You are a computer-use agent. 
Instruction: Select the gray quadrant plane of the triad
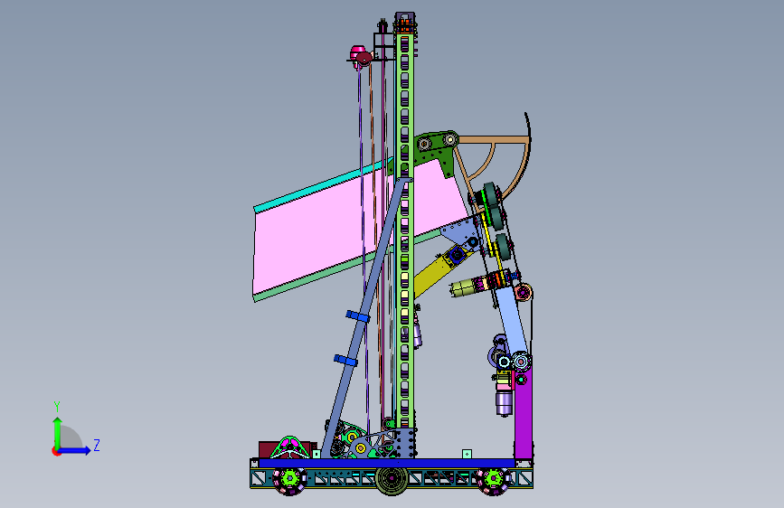[x=70, y=437]
